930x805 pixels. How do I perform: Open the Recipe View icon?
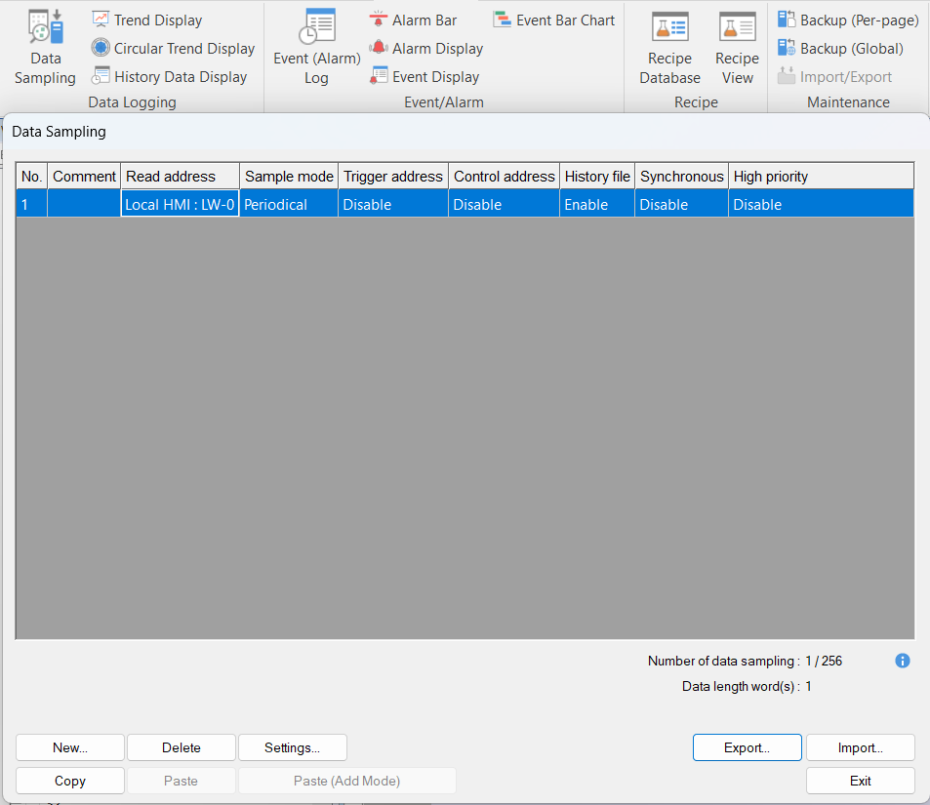[x=737, y=29]
